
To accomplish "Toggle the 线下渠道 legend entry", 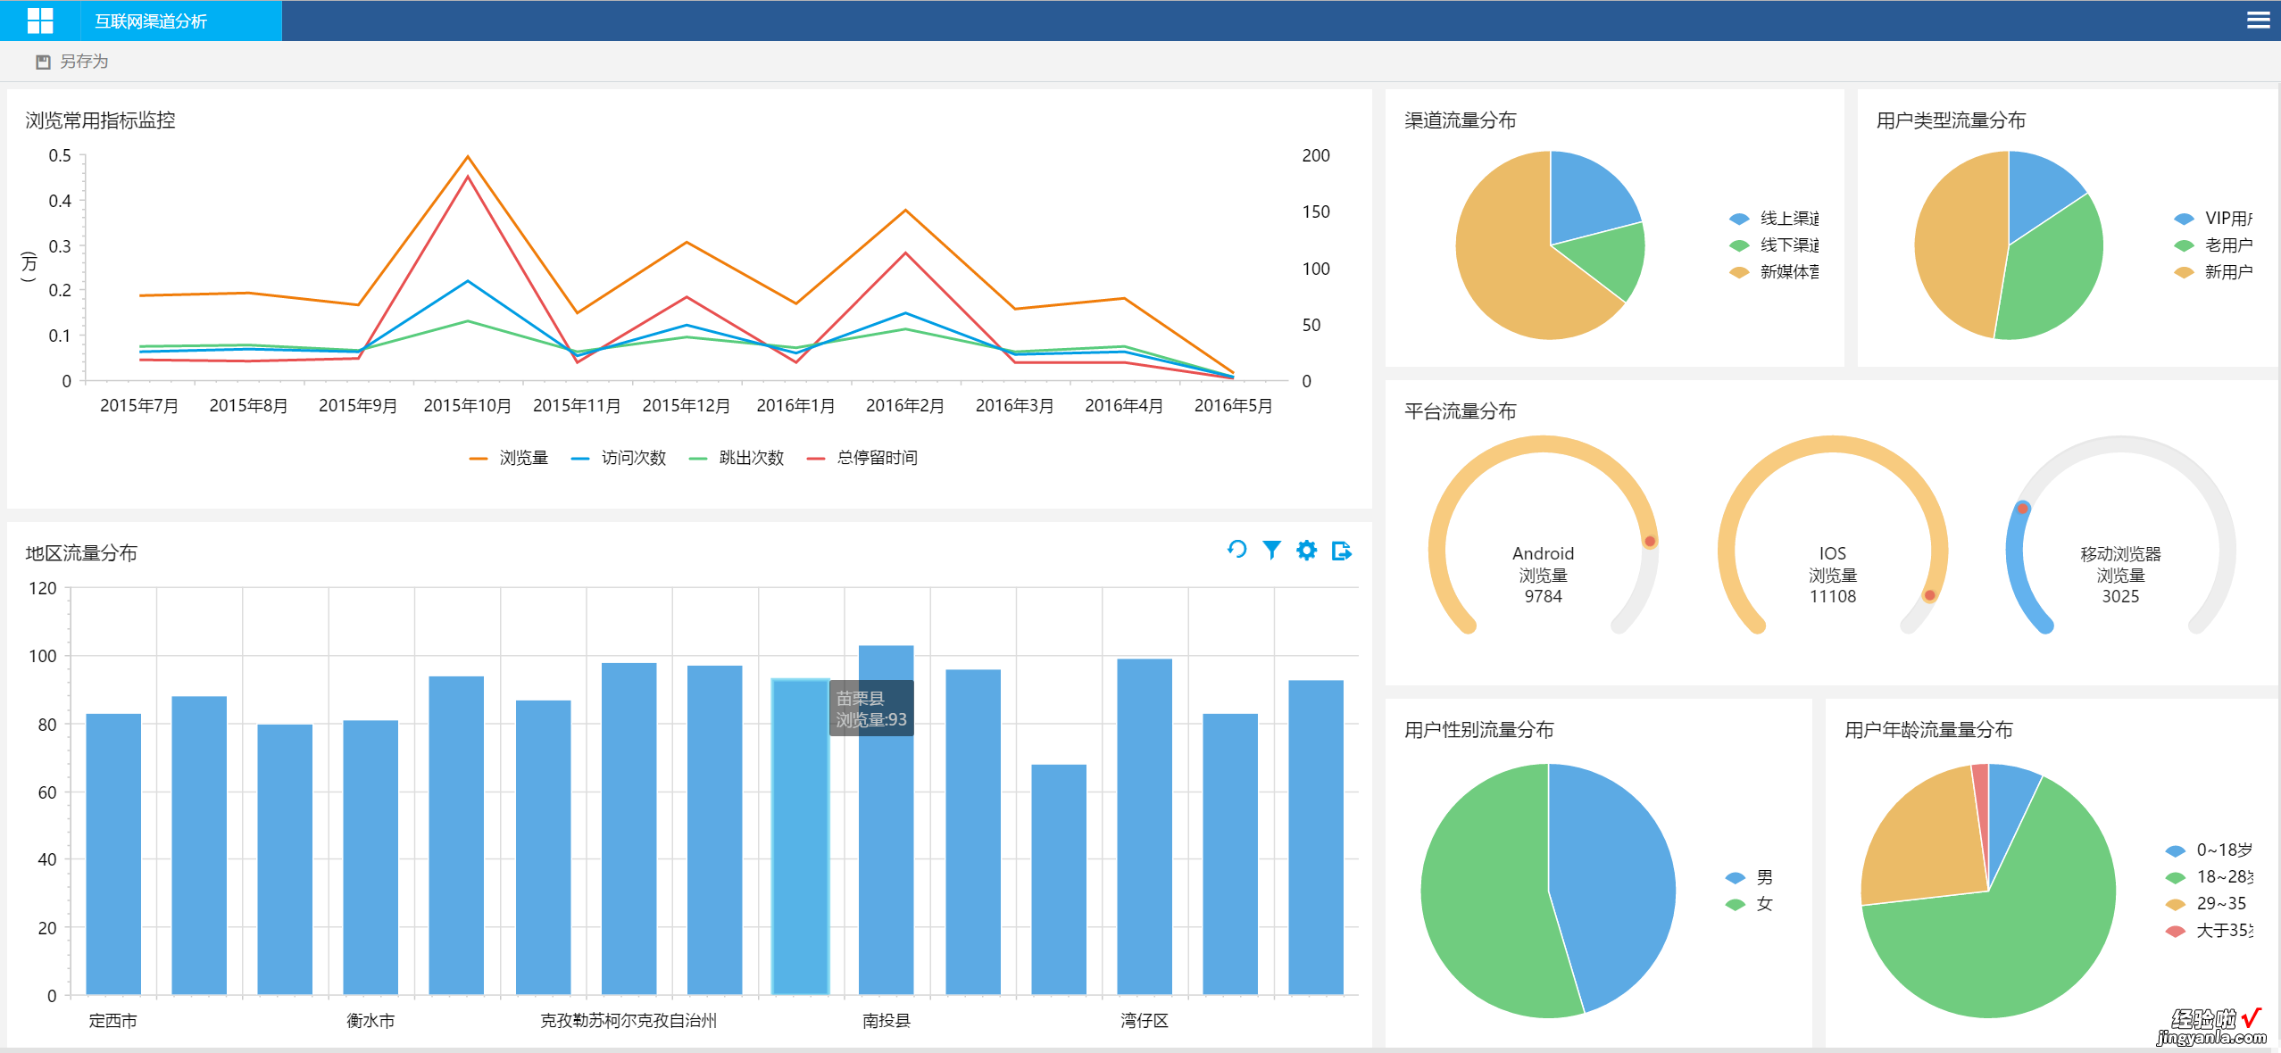I will (1774, 245).
